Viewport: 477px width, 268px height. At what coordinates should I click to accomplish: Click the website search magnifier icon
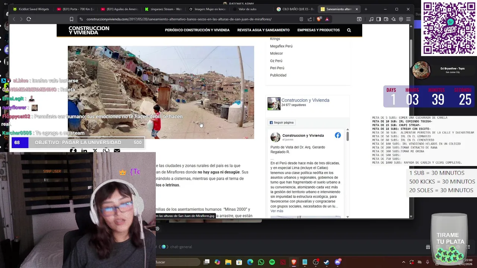point(349,30)
